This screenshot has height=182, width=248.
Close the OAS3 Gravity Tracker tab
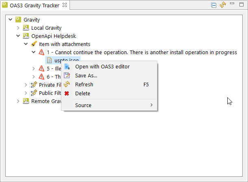[x=65, y=5]
